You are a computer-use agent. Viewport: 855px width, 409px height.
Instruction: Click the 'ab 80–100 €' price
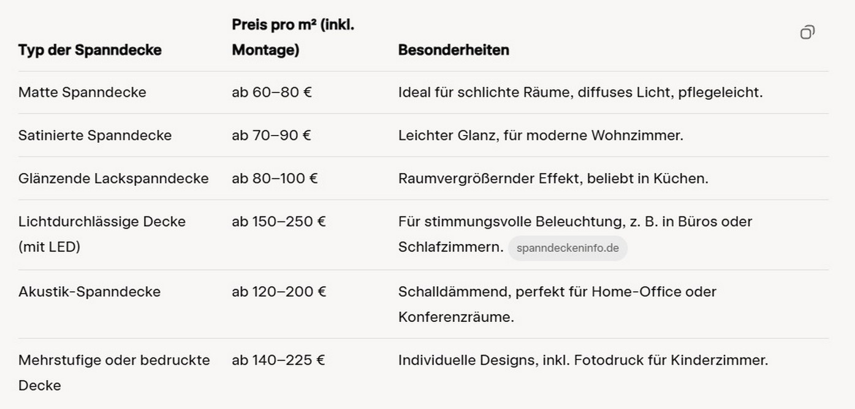coord(275,178)
